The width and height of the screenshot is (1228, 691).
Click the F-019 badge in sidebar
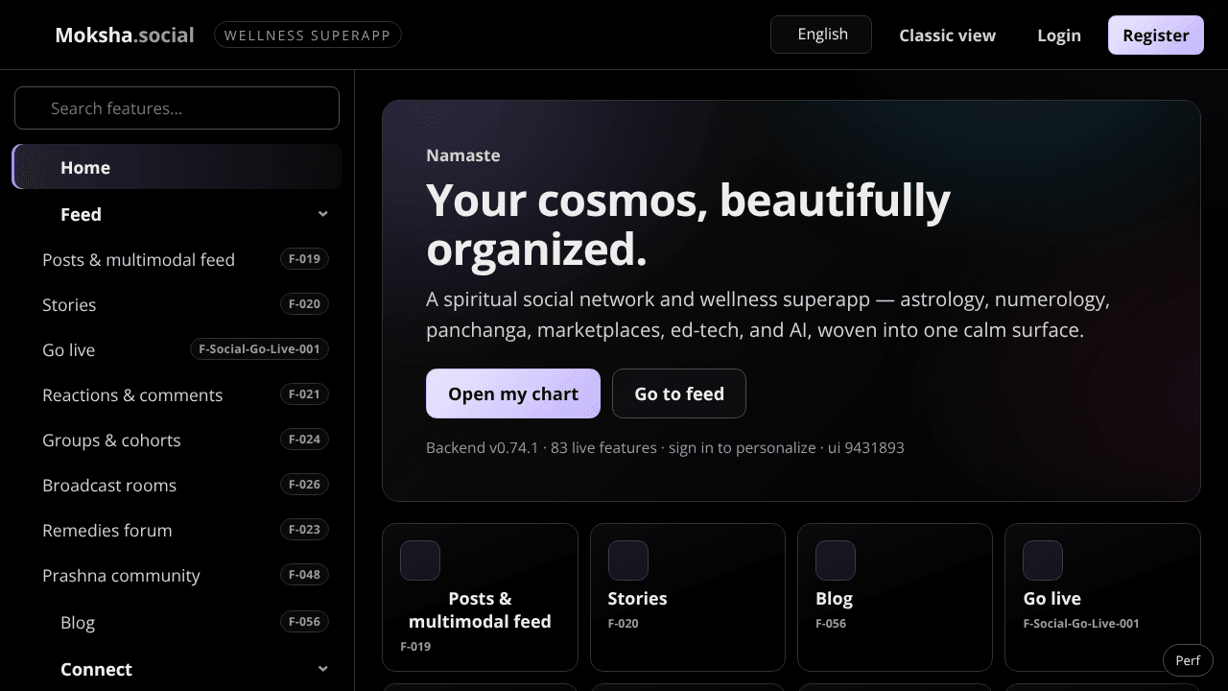(304, 259)
